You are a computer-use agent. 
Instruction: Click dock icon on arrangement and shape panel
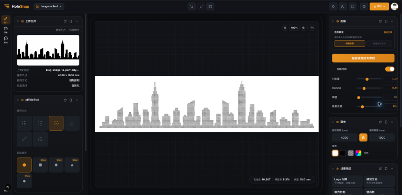[71, 100]
